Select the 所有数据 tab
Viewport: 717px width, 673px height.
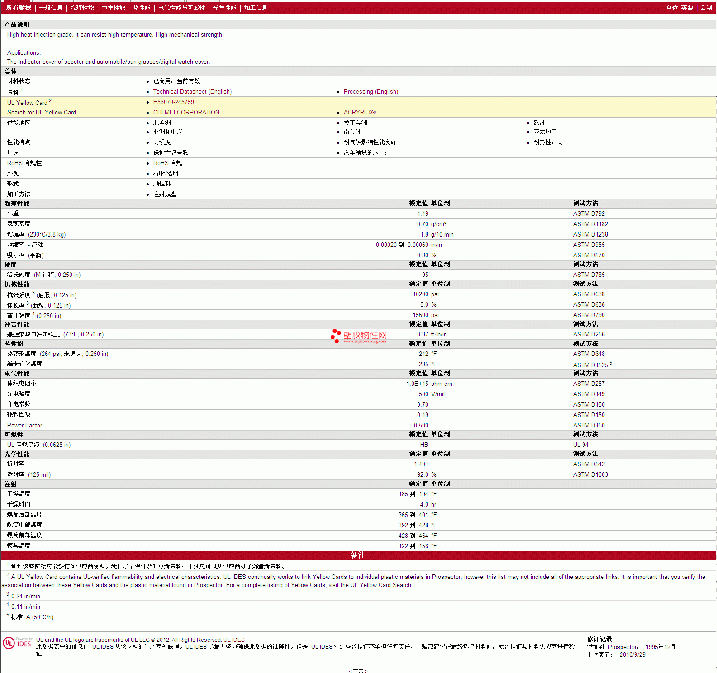[x=19, y=8]
